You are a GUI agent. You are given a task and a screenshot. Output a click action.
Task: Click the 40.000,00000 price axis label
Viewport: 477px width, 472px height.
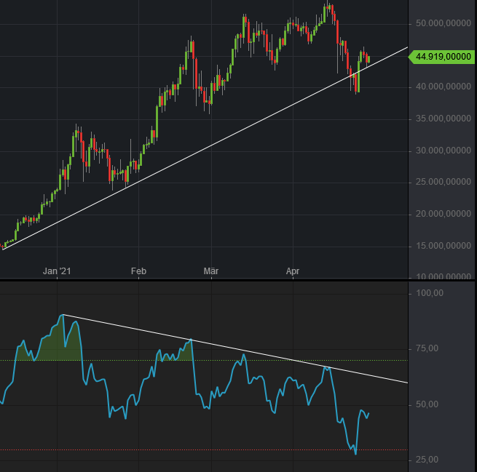tap(443, 87)
